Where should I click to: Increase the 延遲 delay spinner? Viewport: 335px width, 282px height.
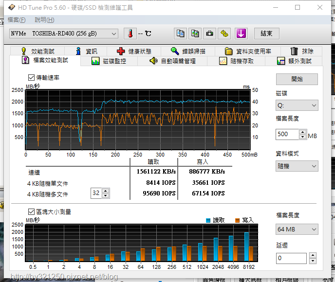point(313,255)
